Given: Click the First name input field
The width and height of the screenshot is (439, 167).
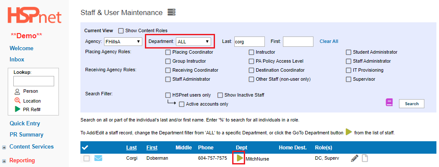Looking at the screenshot, I should coord(298,41).
